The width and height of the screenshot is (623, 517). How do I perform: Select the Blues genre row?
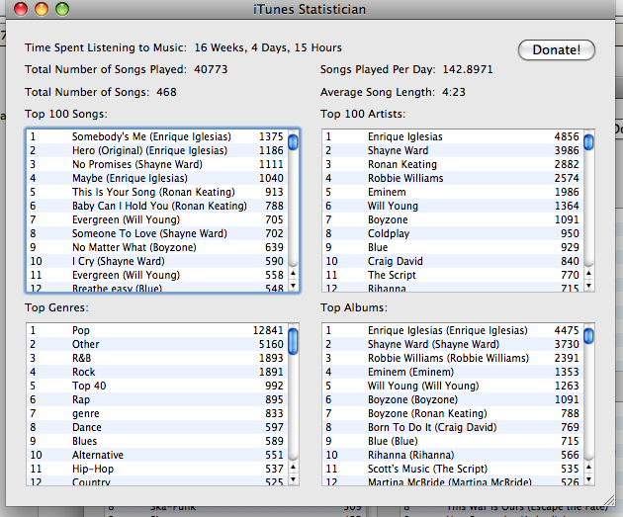157,441
